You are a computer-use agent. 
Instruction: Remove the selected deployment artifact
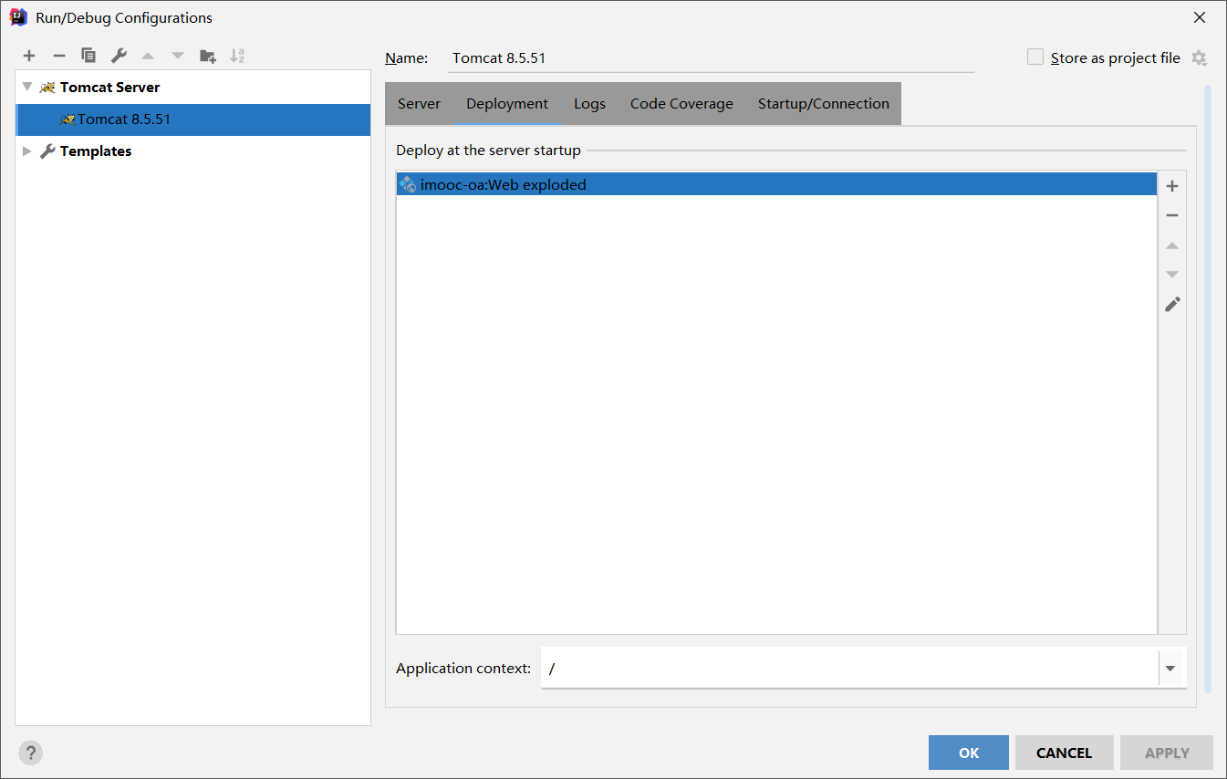point(1172,215)
